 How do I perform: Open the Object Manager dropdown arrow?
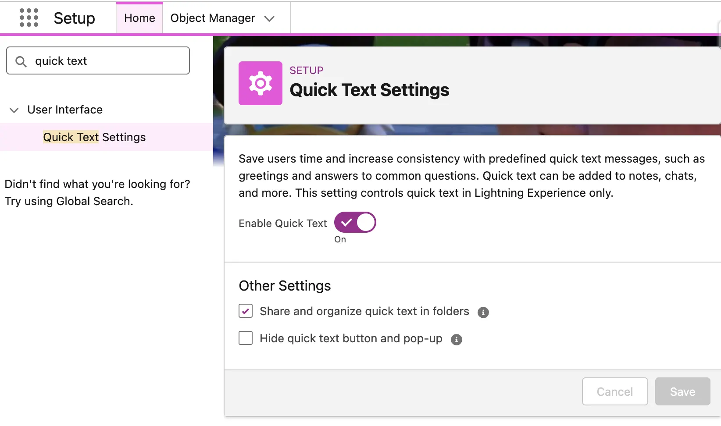coord(269,18)
